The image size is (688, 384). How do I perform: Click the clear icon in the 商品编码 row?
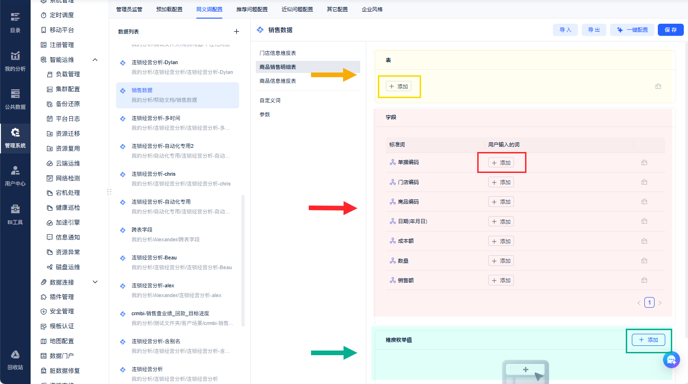[x=644, y=202]
